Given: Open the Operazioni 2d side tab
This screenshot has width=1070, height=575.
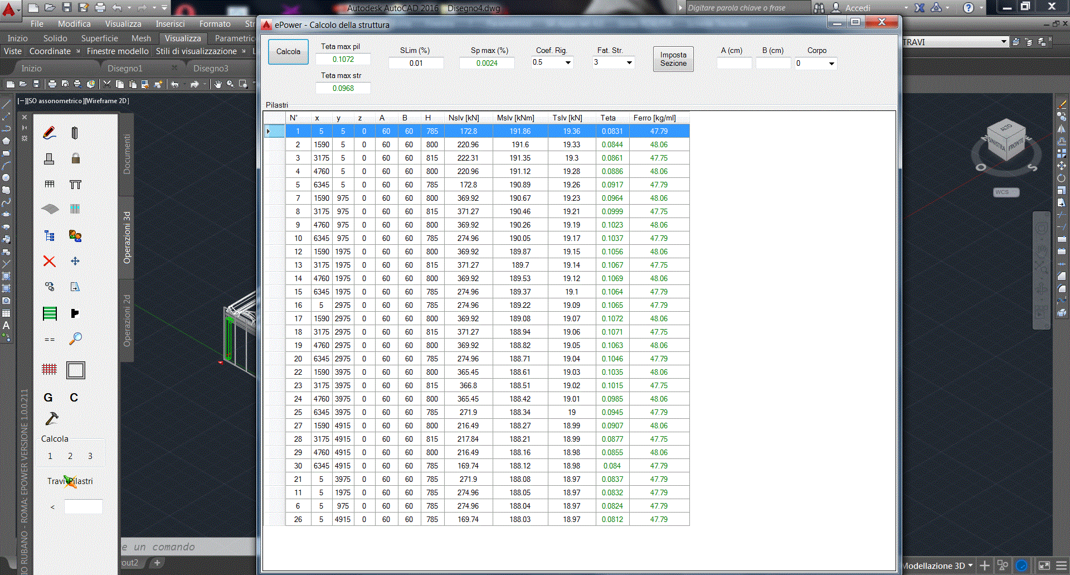Looking at the screenshot, I should pos(127,320).
